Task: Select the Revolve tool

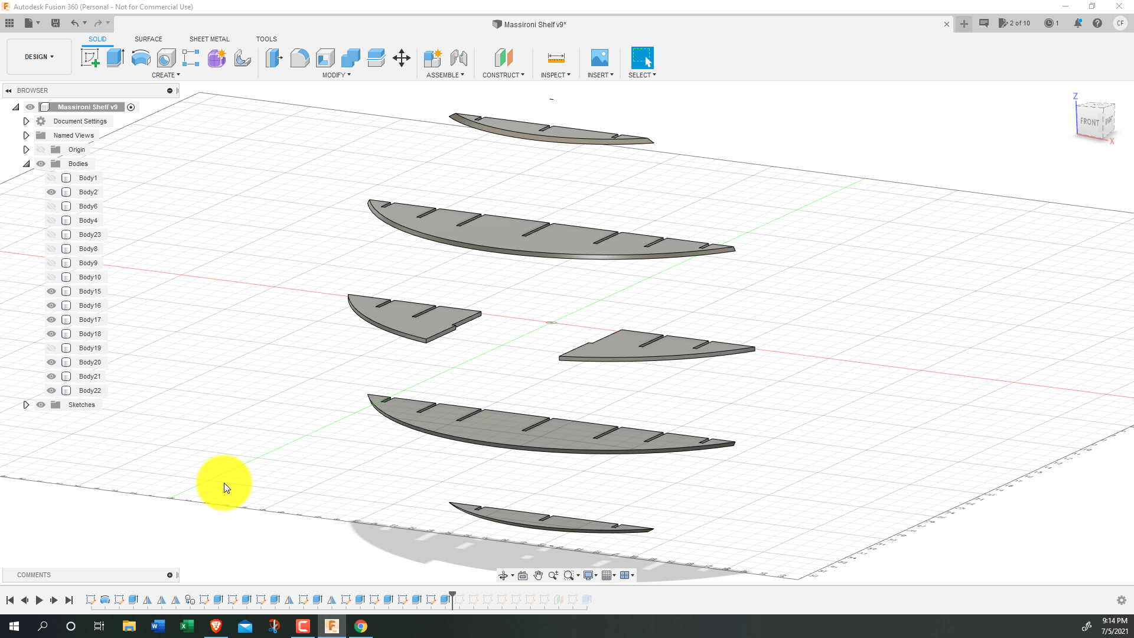Action: click(141, 58)
